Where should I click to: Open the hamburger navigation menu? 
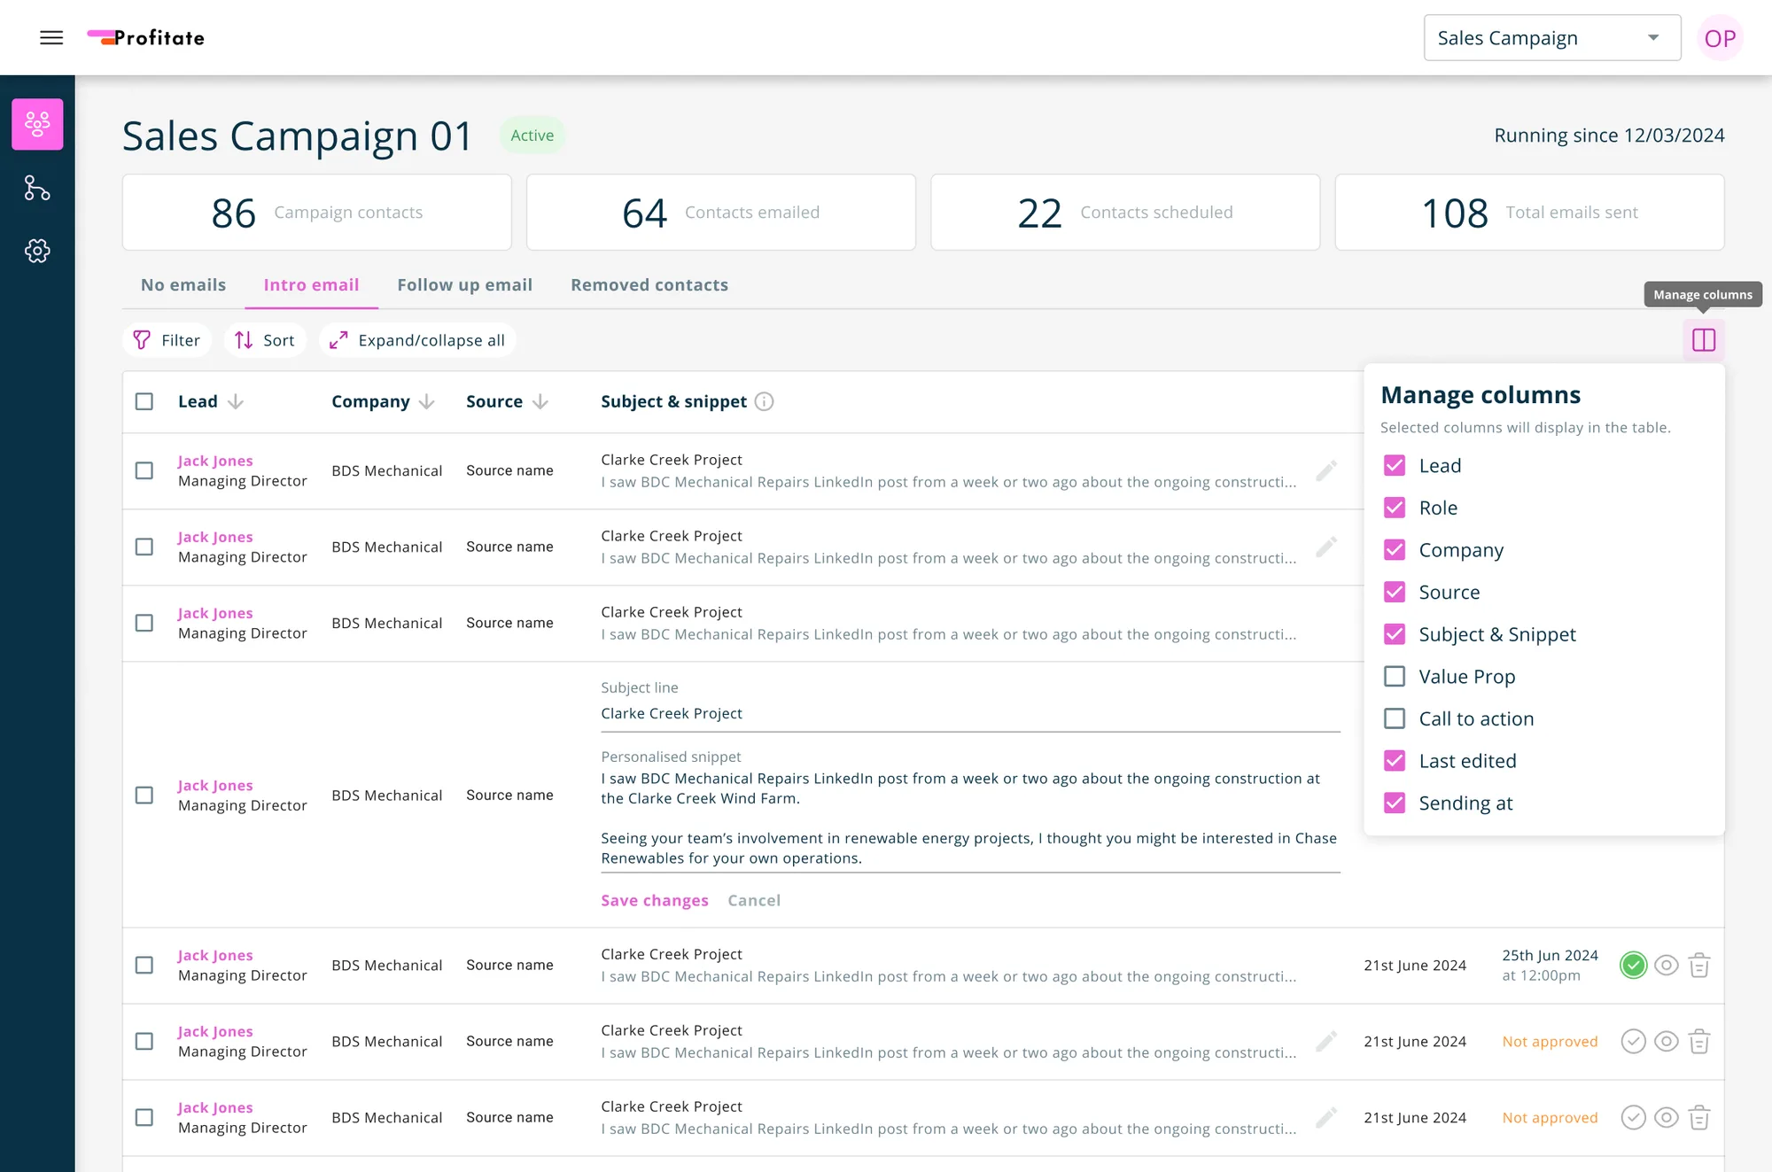pos(51,37)
